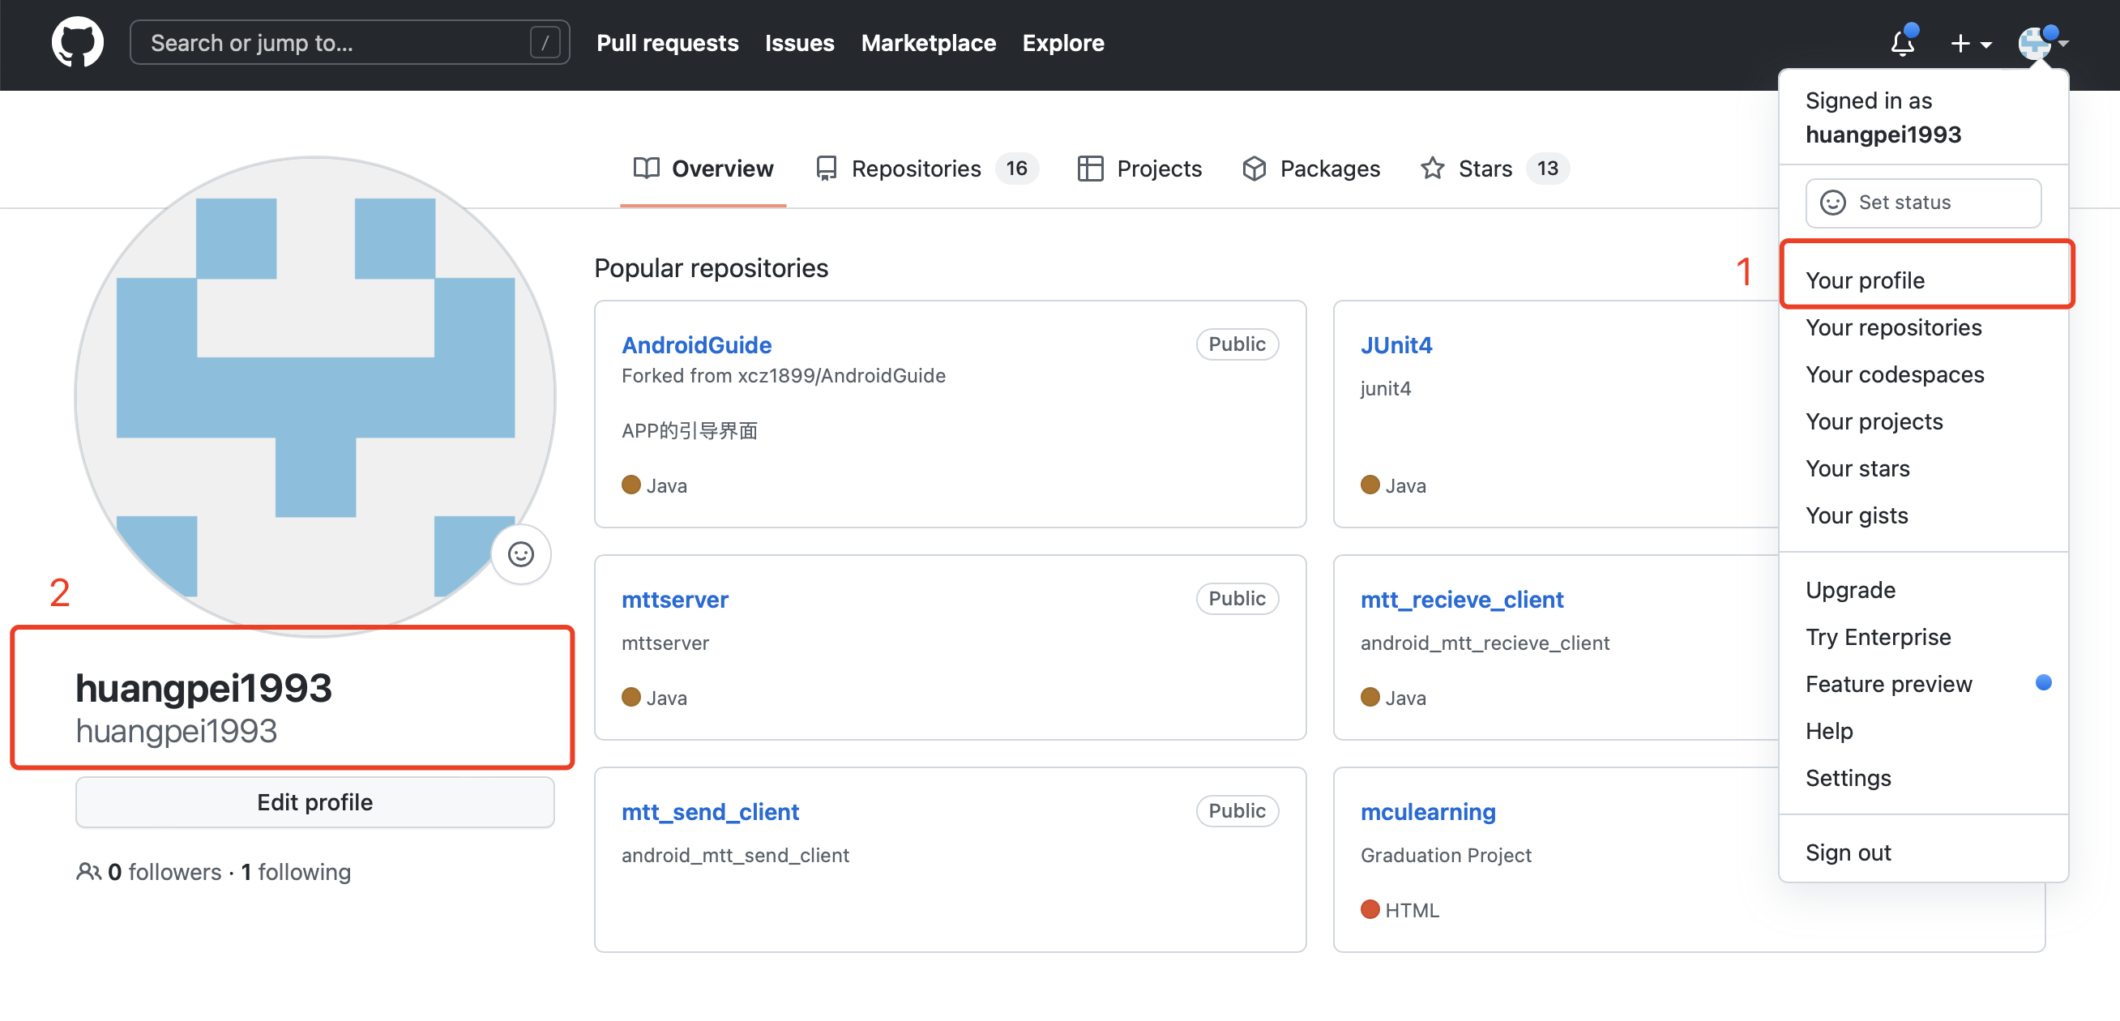Open the AndroidGuide repository link
The image size is (2120, 1021).
696,344
